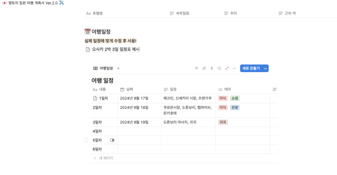Open the 4일차 row title
Screen dimensions: 337x175
click(x=97, y=131)
